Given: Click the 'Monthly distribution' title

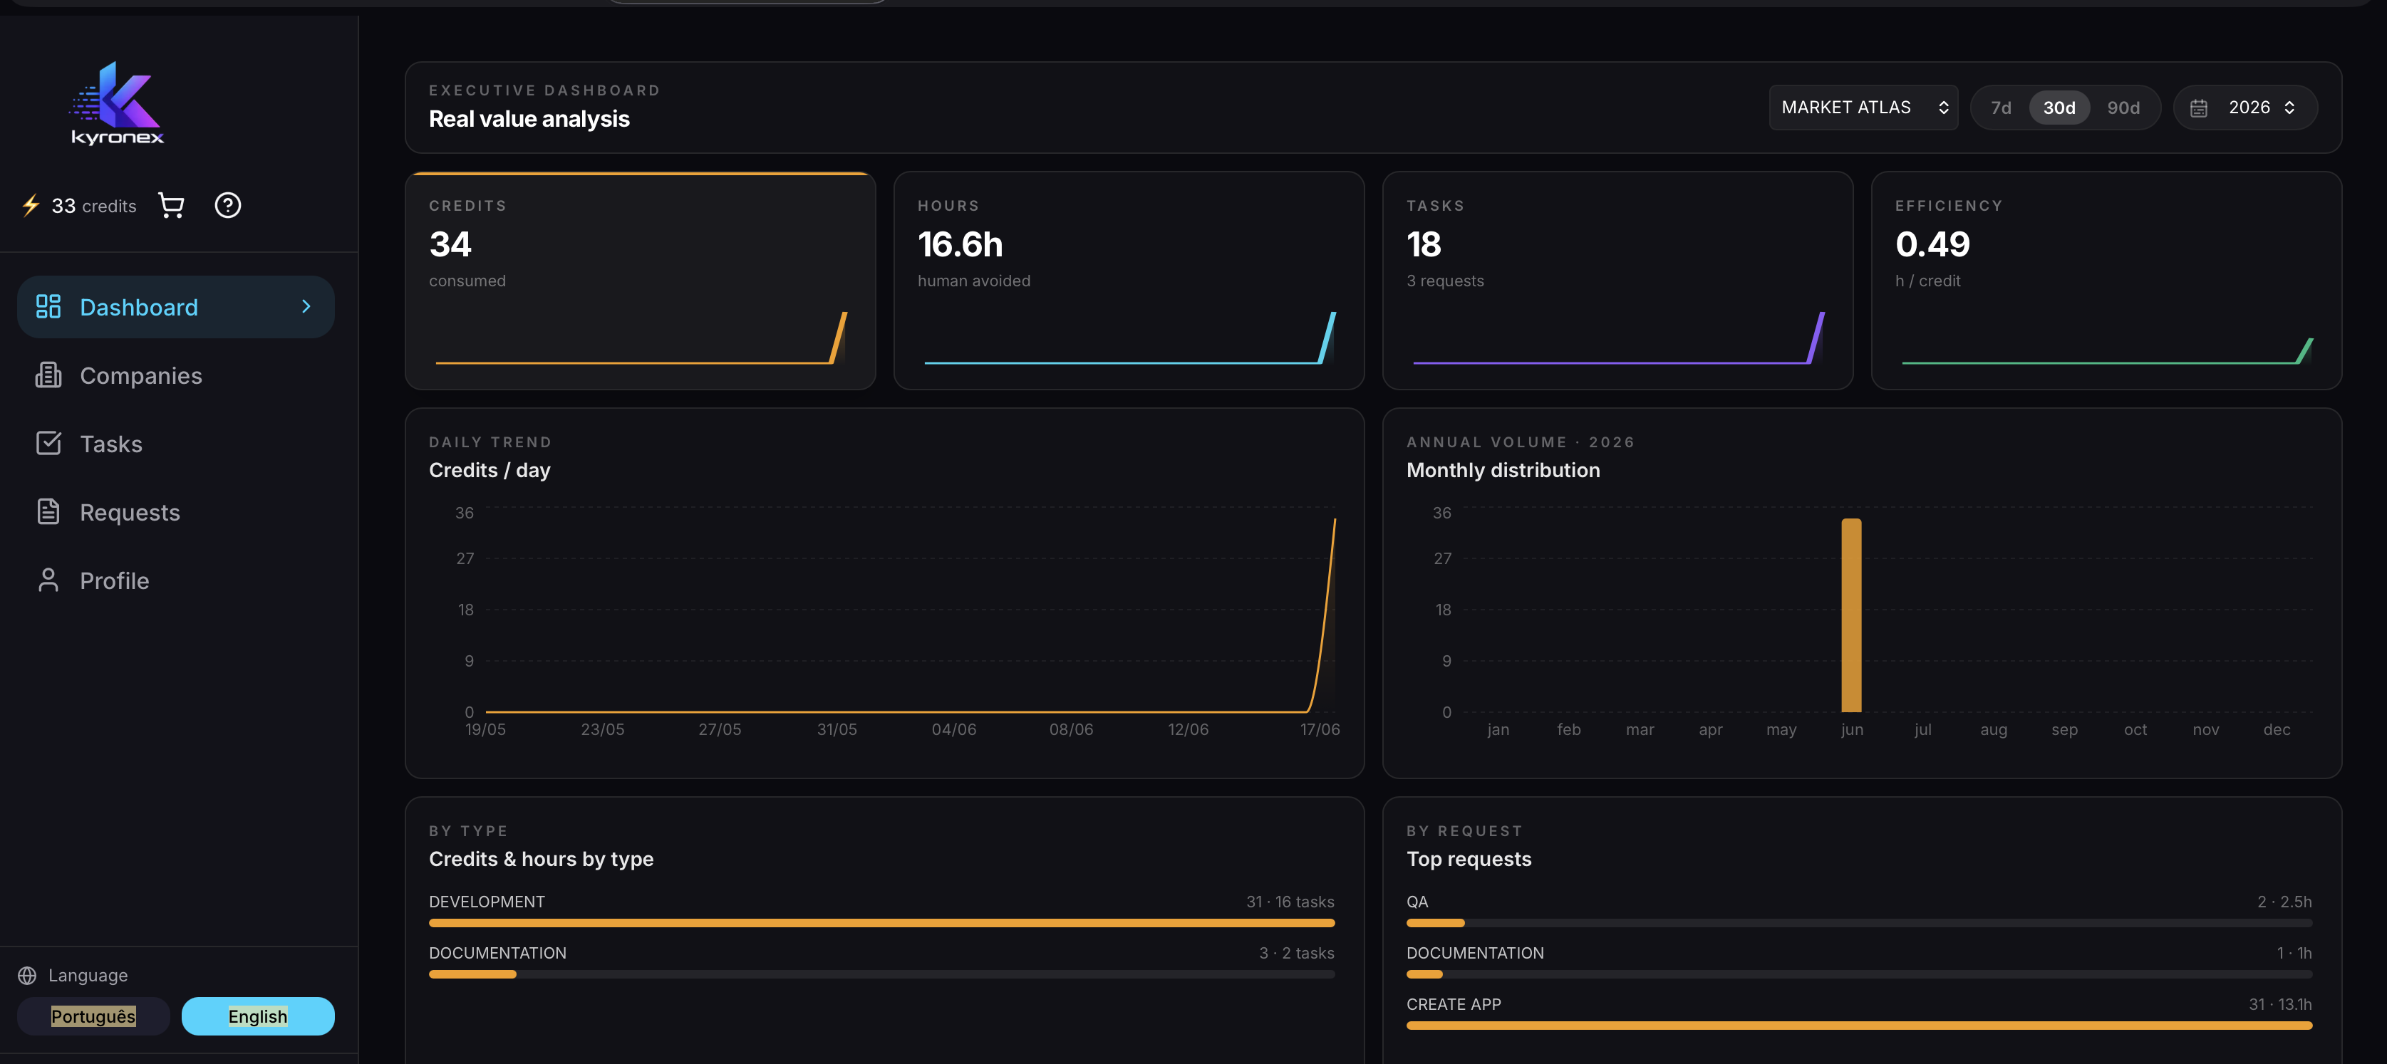Looking at the screenshot, I should (x=1503, y=471).
